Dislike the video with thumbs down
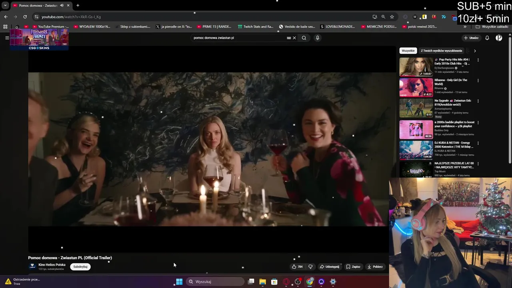 pyautogui.click(x=310, y=267)
